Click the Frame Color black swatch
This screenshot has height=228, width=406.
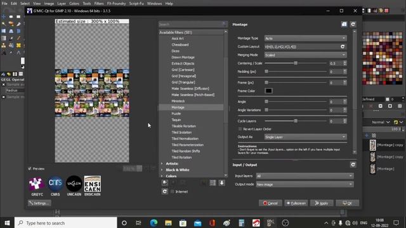(268, 91)
